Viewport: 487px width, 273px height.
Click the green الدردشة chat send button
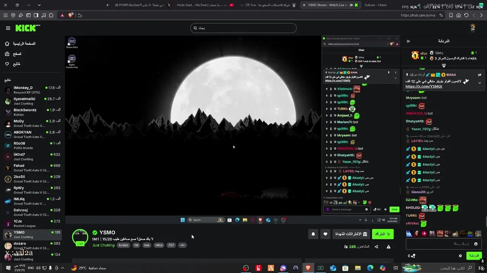pyautogui.click(x=474, y=256)
